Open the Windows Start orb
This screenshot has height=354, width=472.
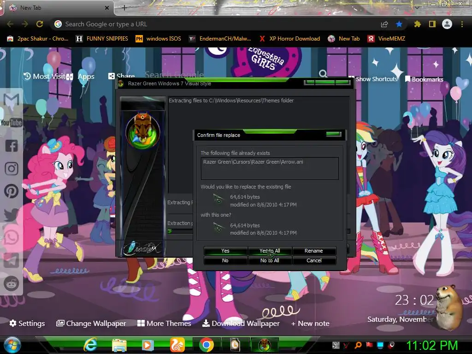tap(12, 345)
